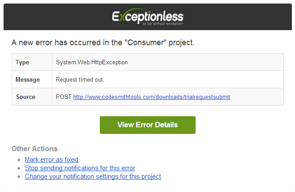The image size is (295, 192).
Task: Open 'Change your notification settings for this project'
Action: [93, 176]
